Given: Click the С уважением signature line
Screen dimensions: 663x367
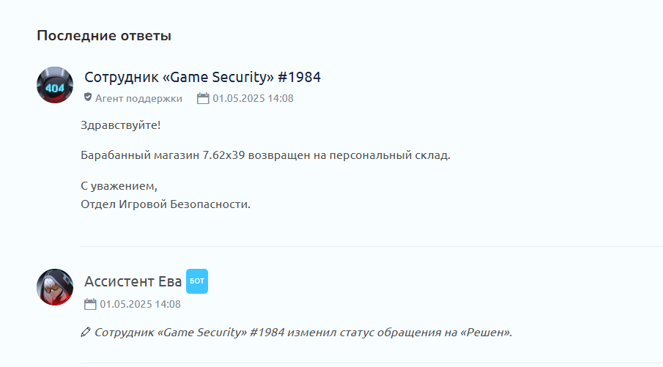Looking at the screenshot, I should click(x=119, y=186).
